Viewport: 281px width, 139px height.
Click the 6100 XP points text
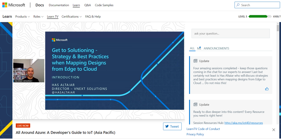click(277, 17)
